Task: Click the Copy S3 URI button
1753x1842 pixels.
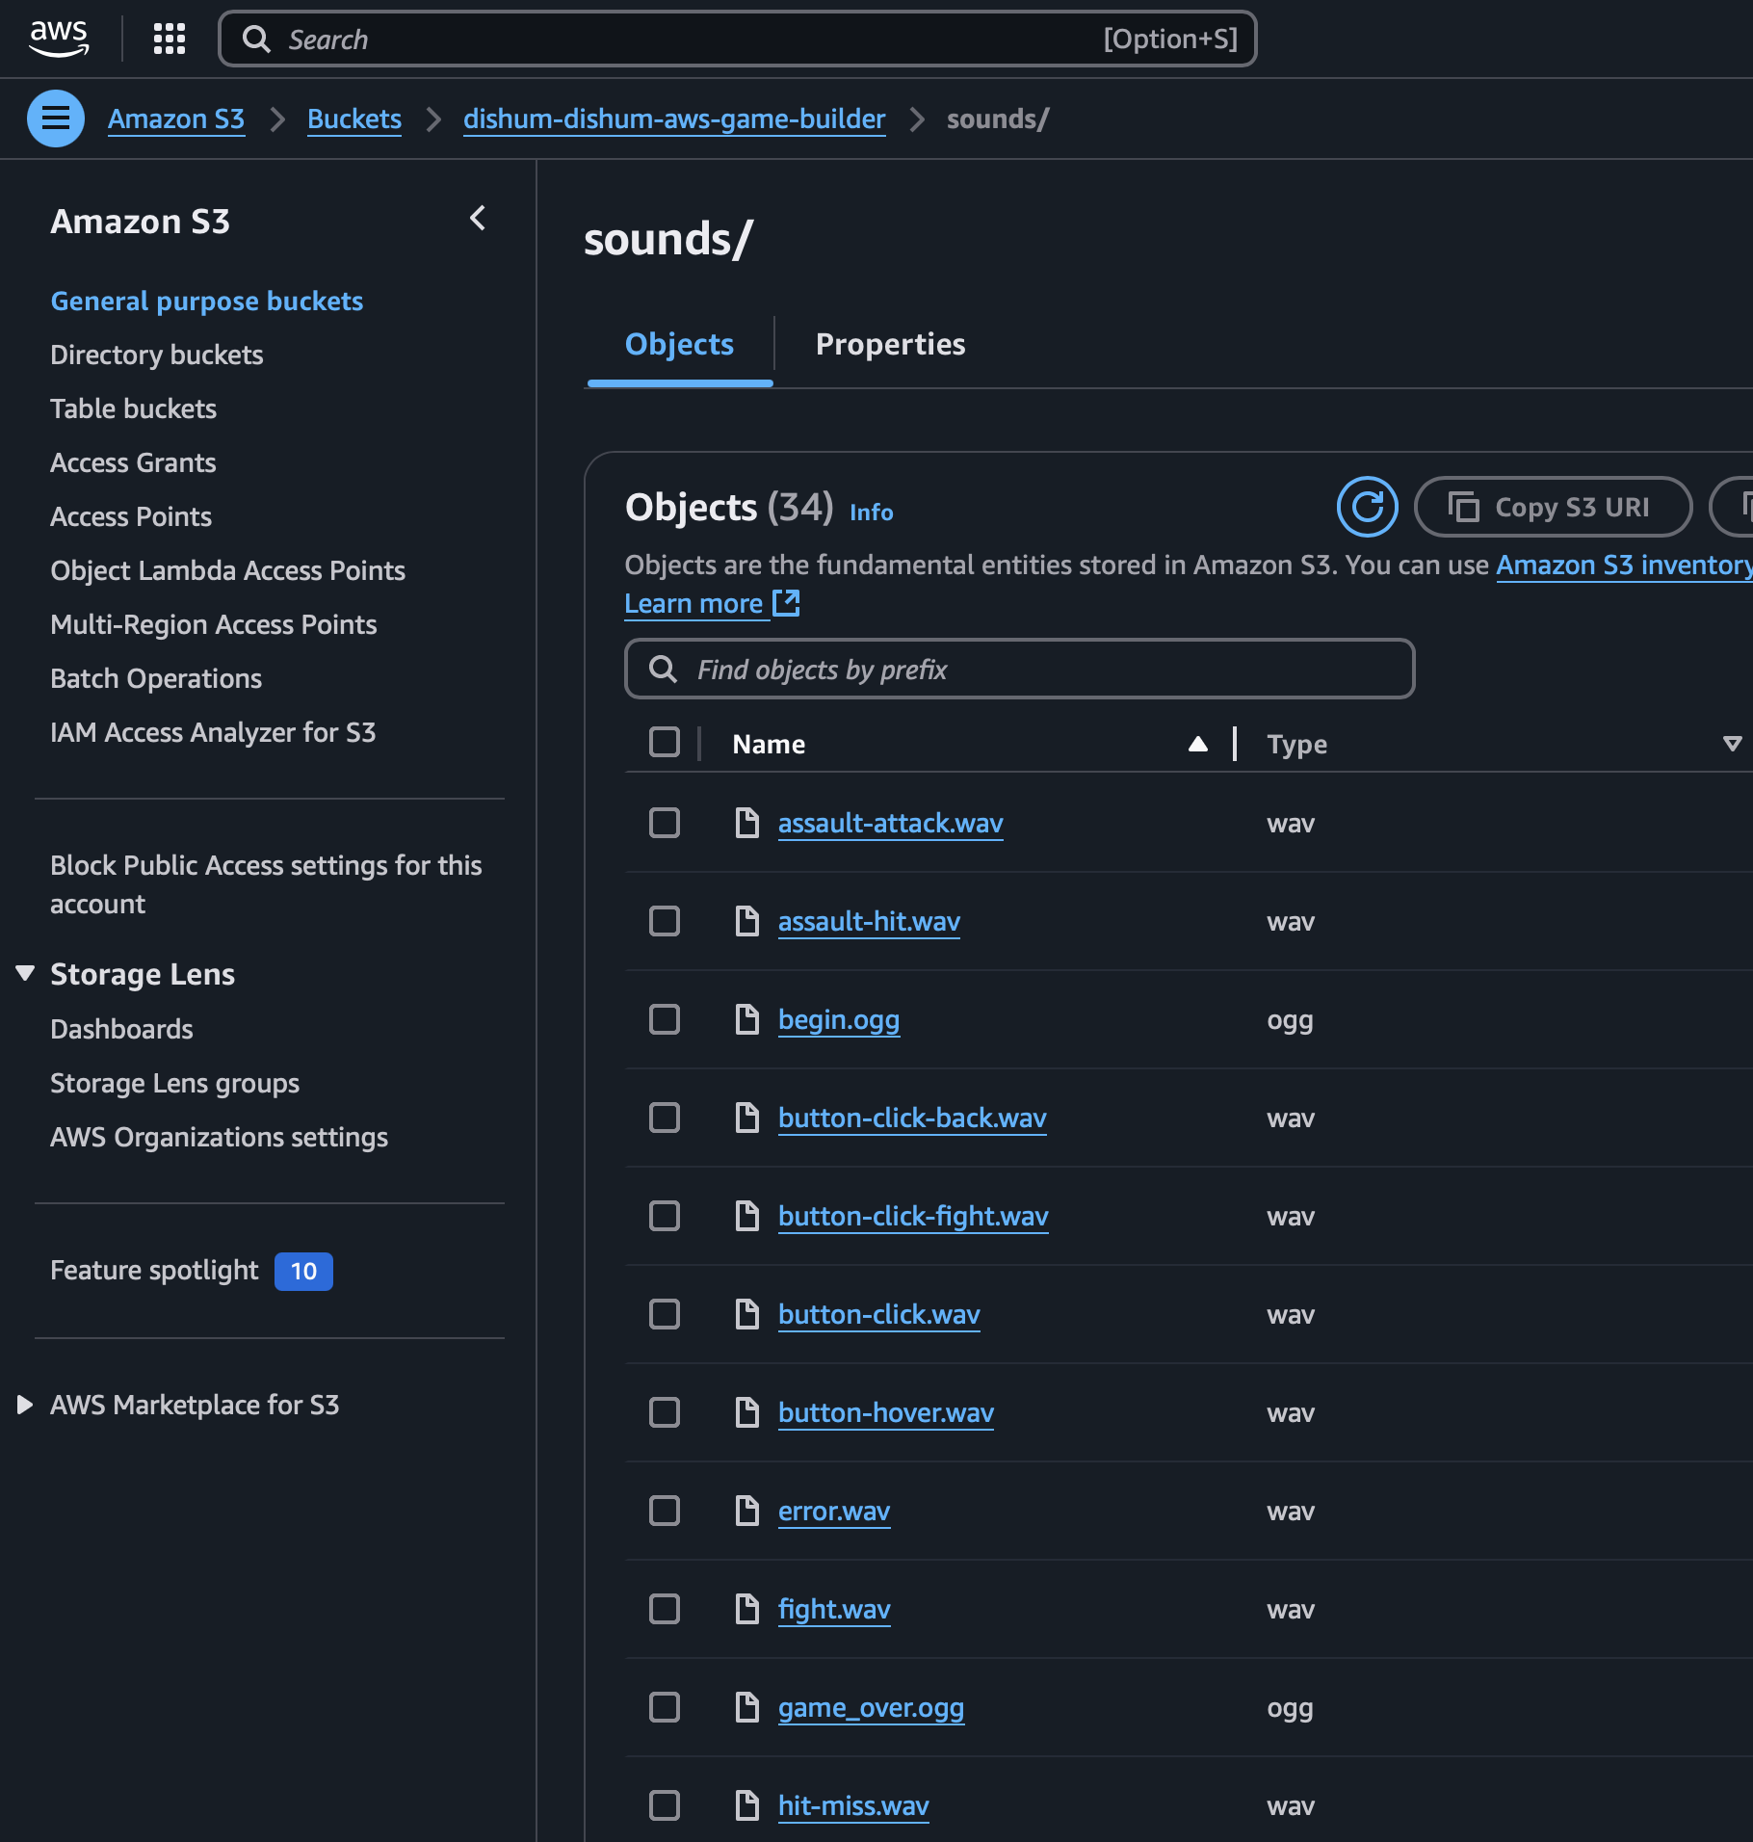Action: [x=1553, y=507]
